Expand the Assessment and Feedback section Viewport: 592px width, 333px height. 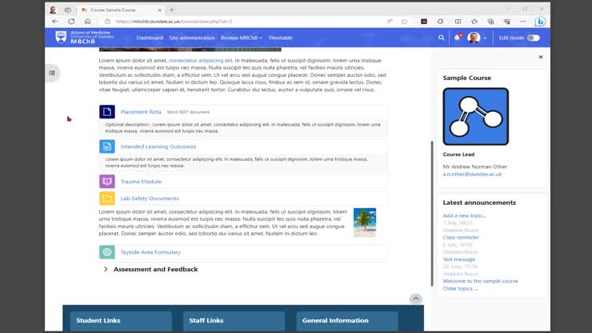point(106,269)
